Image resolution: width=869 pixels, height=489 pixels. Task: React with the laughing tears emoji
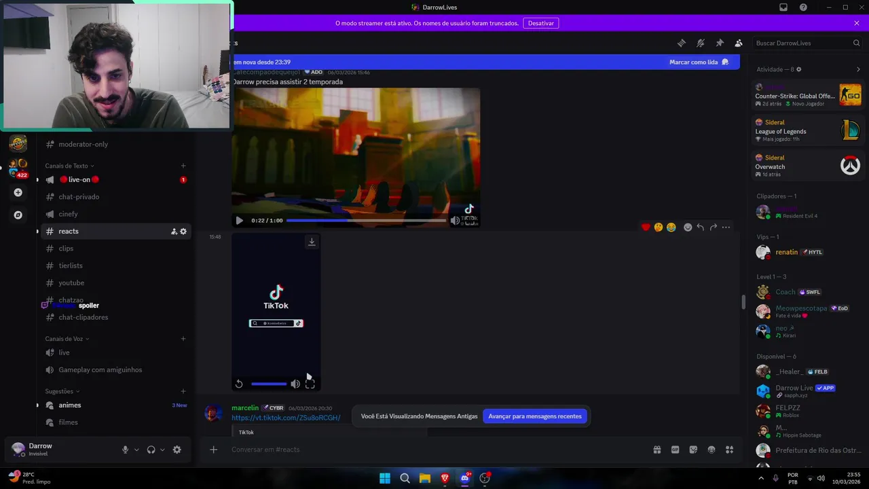(x=671, y=228)
